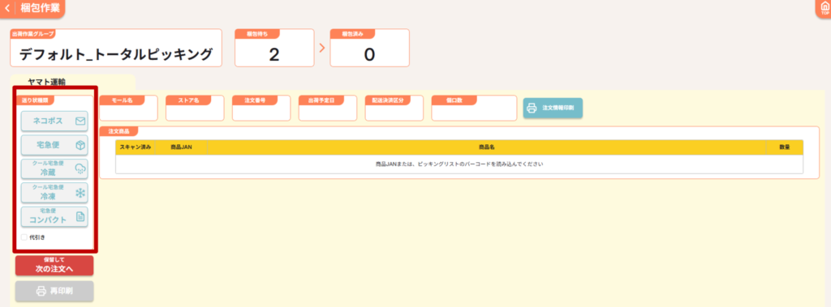The height and width of the screenshot is (307, 831).
Task: Click the printer icon on 再印刷
Action: coord(41,291)
